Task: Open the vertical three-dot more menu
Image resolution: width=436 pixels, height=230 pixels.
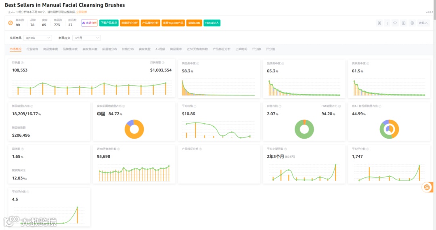Action: [387, 23]
